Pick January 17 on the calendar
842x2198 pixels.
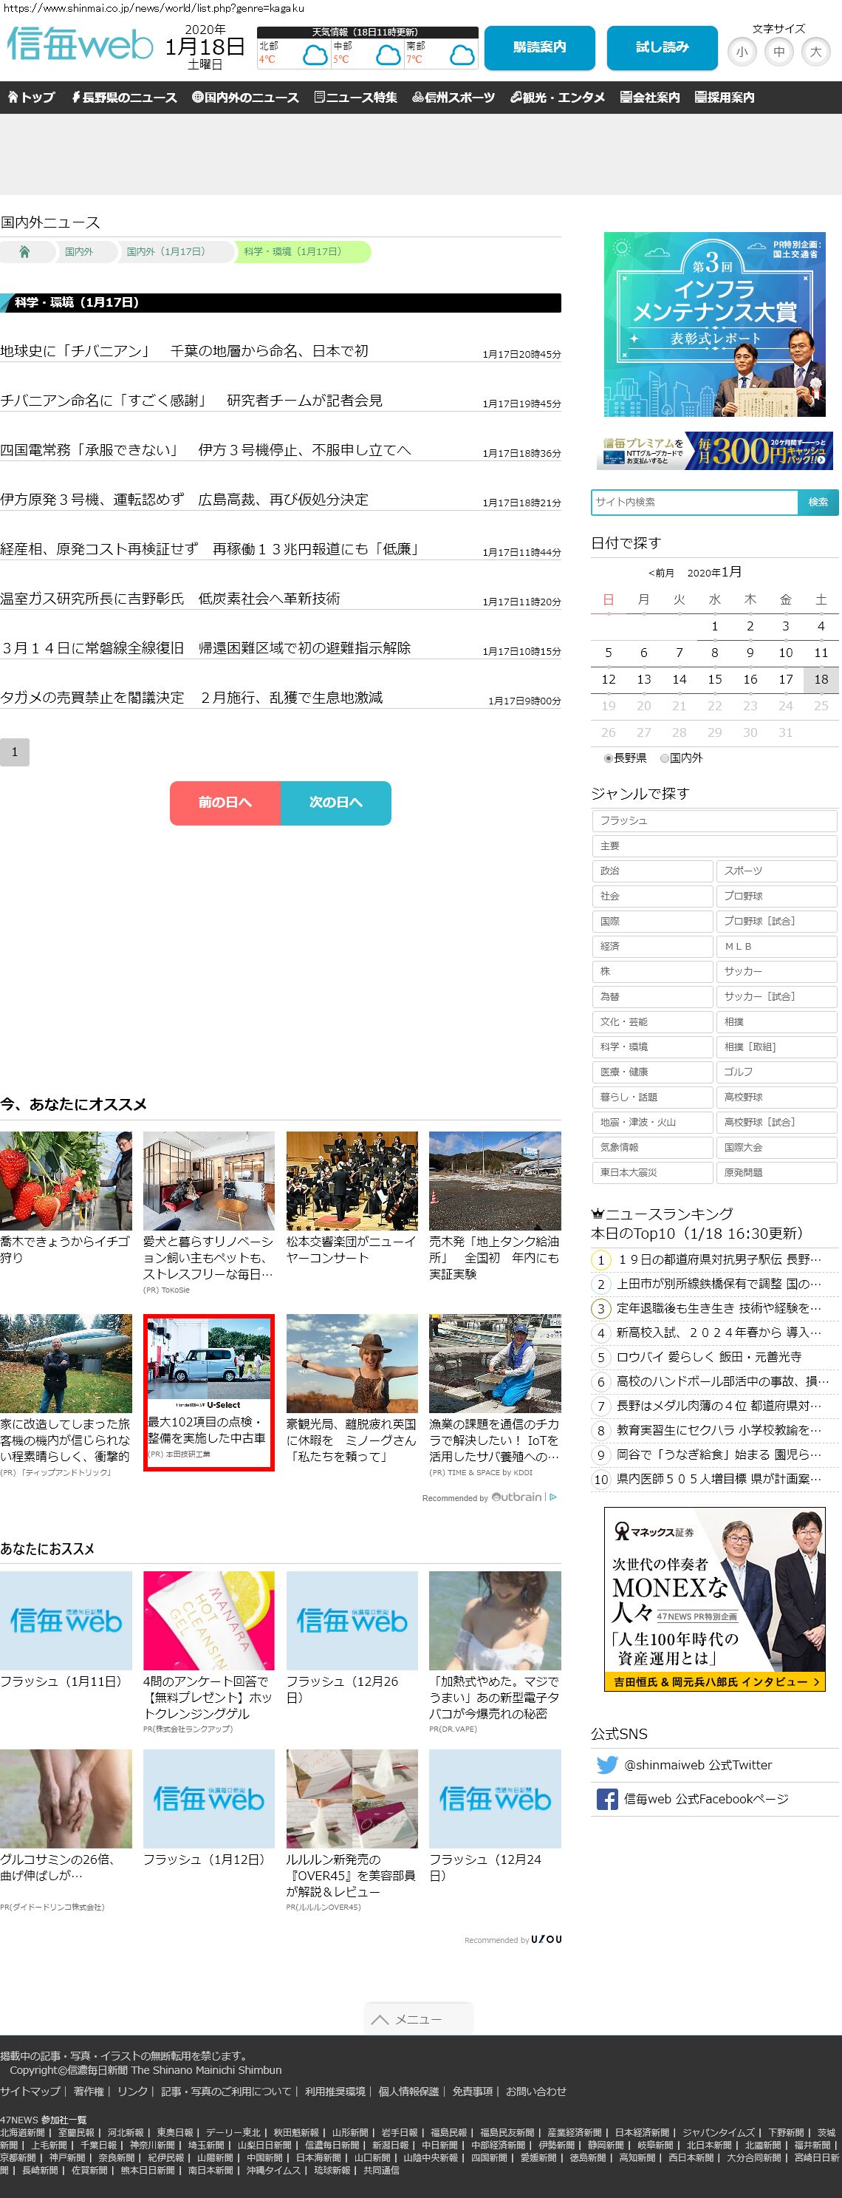click(x=785, y=679)
